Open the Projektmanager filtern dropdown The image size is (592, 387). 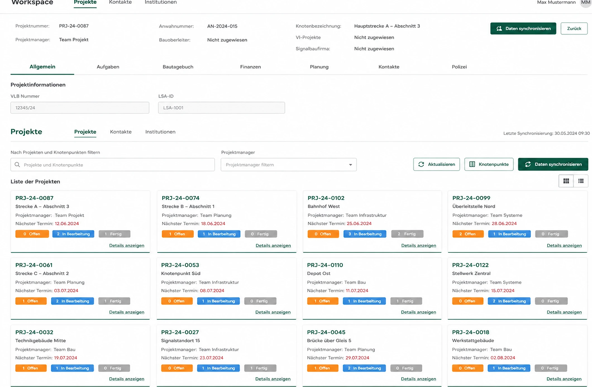(288, 165)
